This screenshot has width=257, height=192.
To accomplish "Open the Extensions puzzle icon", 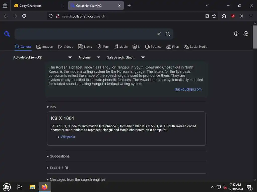I will tap(224, 16).
